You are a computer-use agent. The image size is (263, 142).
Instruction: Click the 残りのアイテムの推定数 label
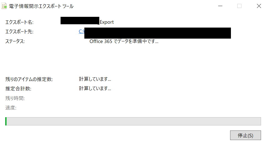[29, 79]
